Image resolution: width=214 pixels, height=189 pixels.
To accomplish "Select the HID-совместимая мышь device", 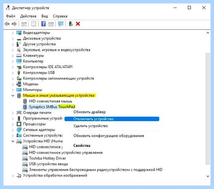I will point(50,101).
